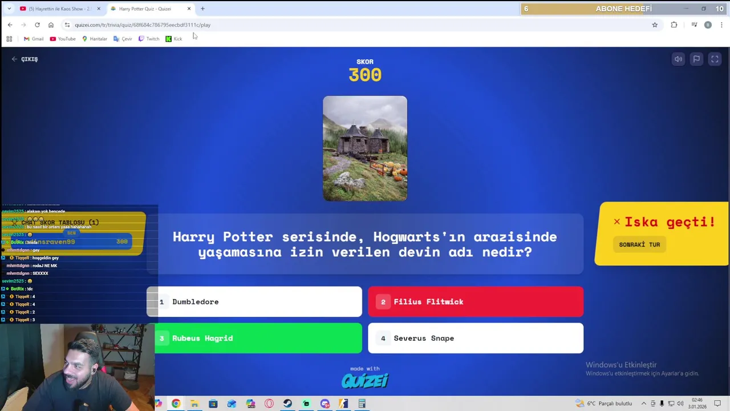Open the Chrome profile avatar
This screenshot has height=411, width=730.
click(708, 25)
